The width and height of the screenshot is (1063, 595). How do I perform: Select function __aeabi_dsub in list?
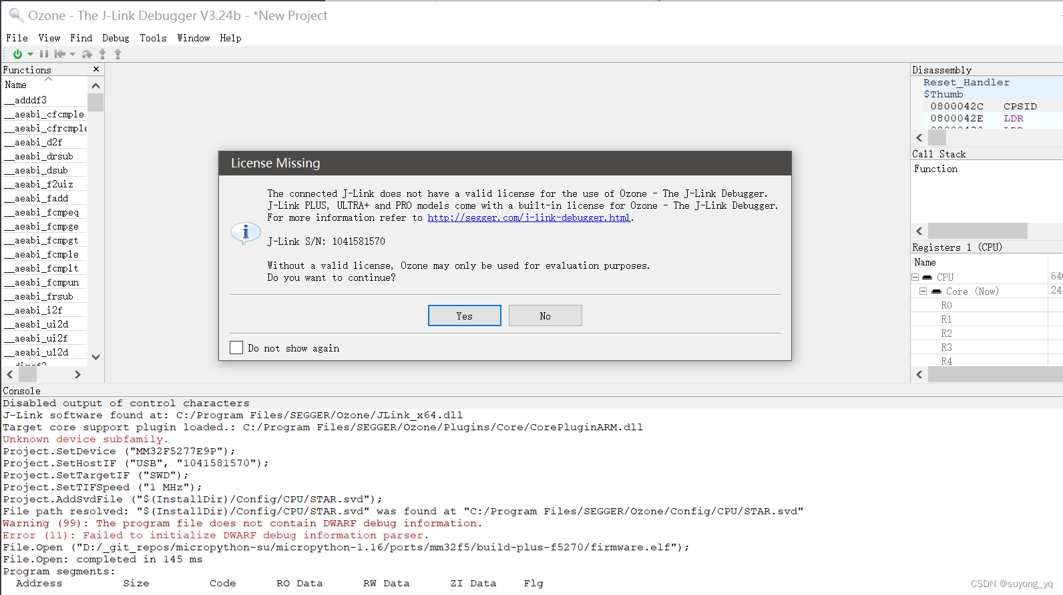(x=44, y=170)
